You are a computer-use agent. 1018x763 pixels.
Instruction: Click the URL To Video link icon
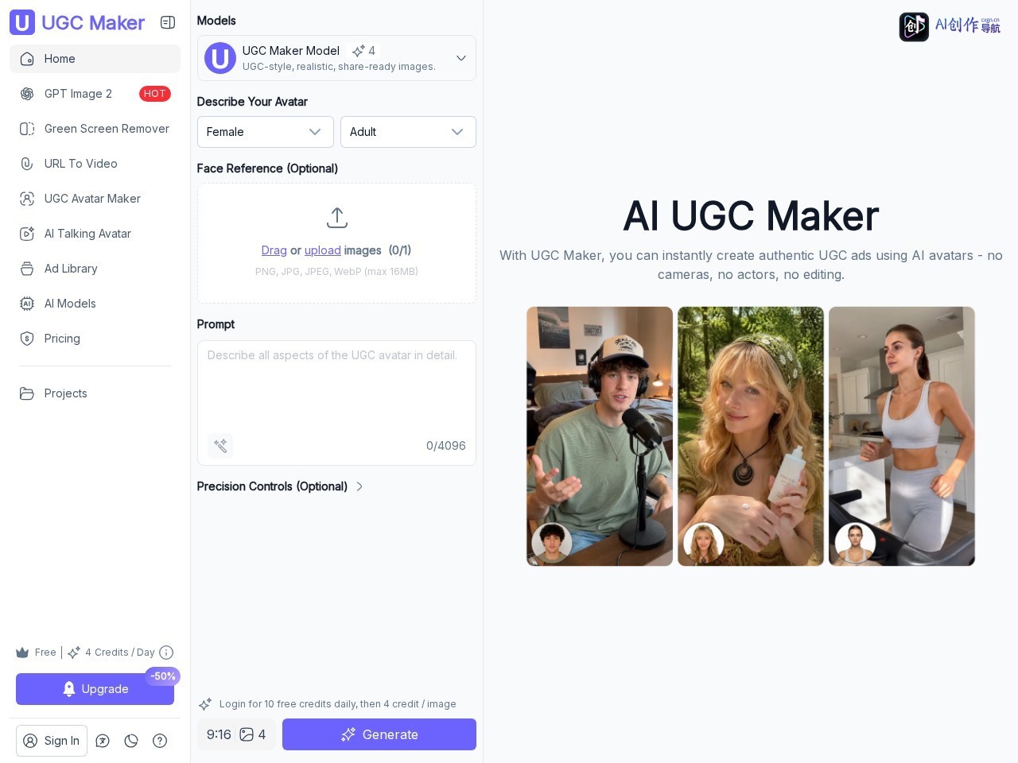click(x=27, y=164)
